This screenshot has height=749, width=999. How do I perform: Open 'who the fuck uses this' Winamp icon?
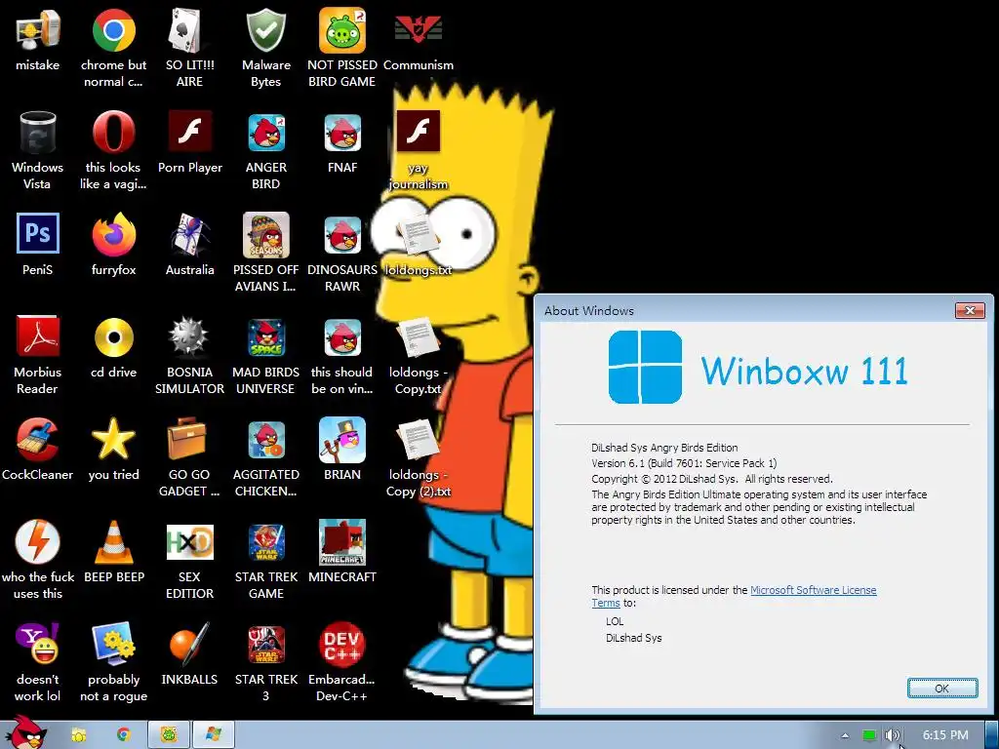pos(38,542)
